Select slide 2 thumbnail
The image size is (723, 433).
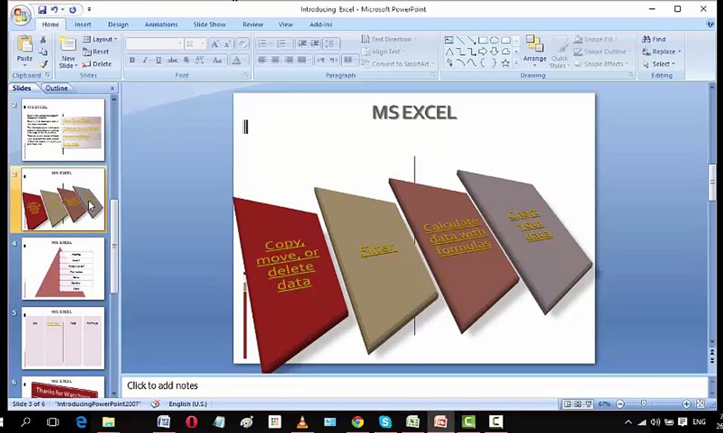63,130
